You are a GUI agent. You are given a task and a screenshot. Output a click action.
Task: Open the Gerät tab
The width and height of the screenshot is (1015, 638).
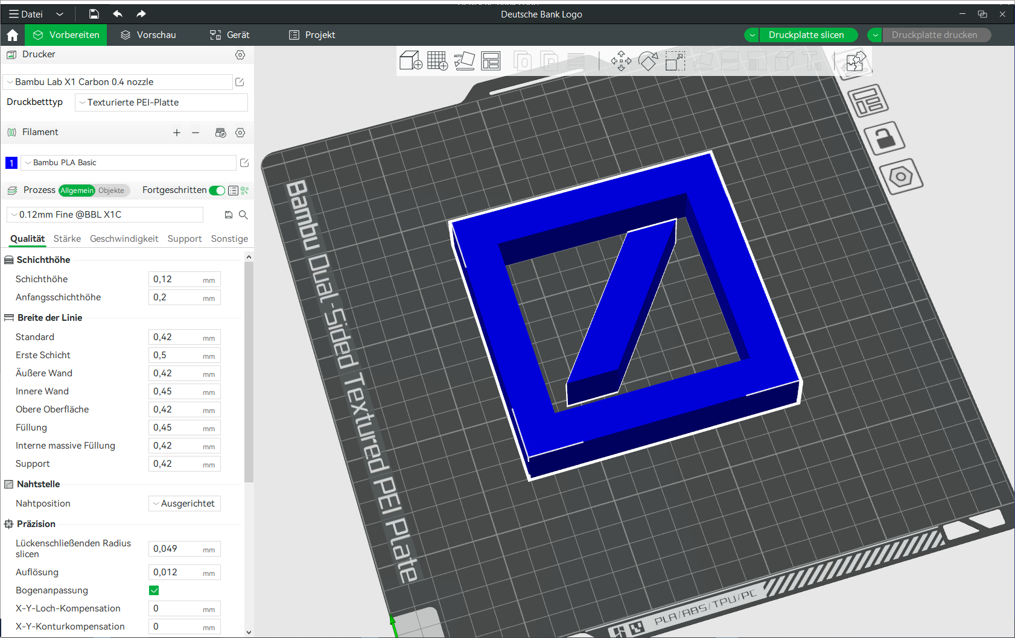tap(230, 35)
